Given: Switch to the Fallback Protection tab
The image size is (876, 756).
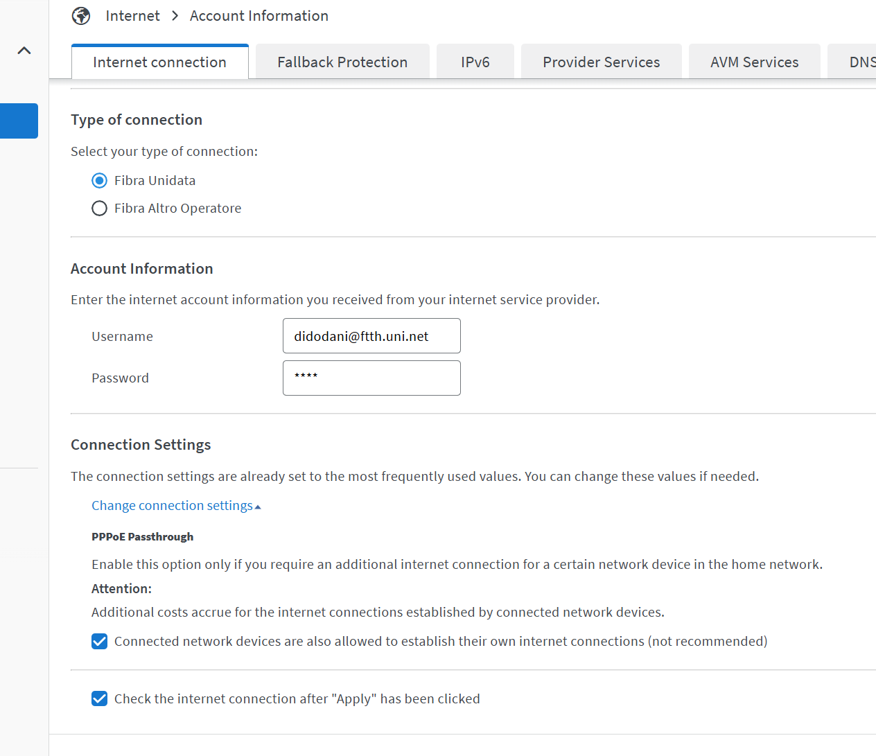Looking at the screenshot, I should 342,62.
